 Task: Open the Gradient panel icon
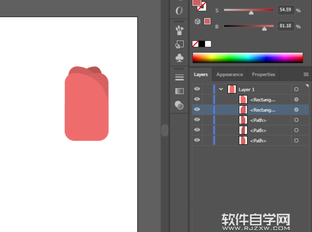(x=179, y=91)
